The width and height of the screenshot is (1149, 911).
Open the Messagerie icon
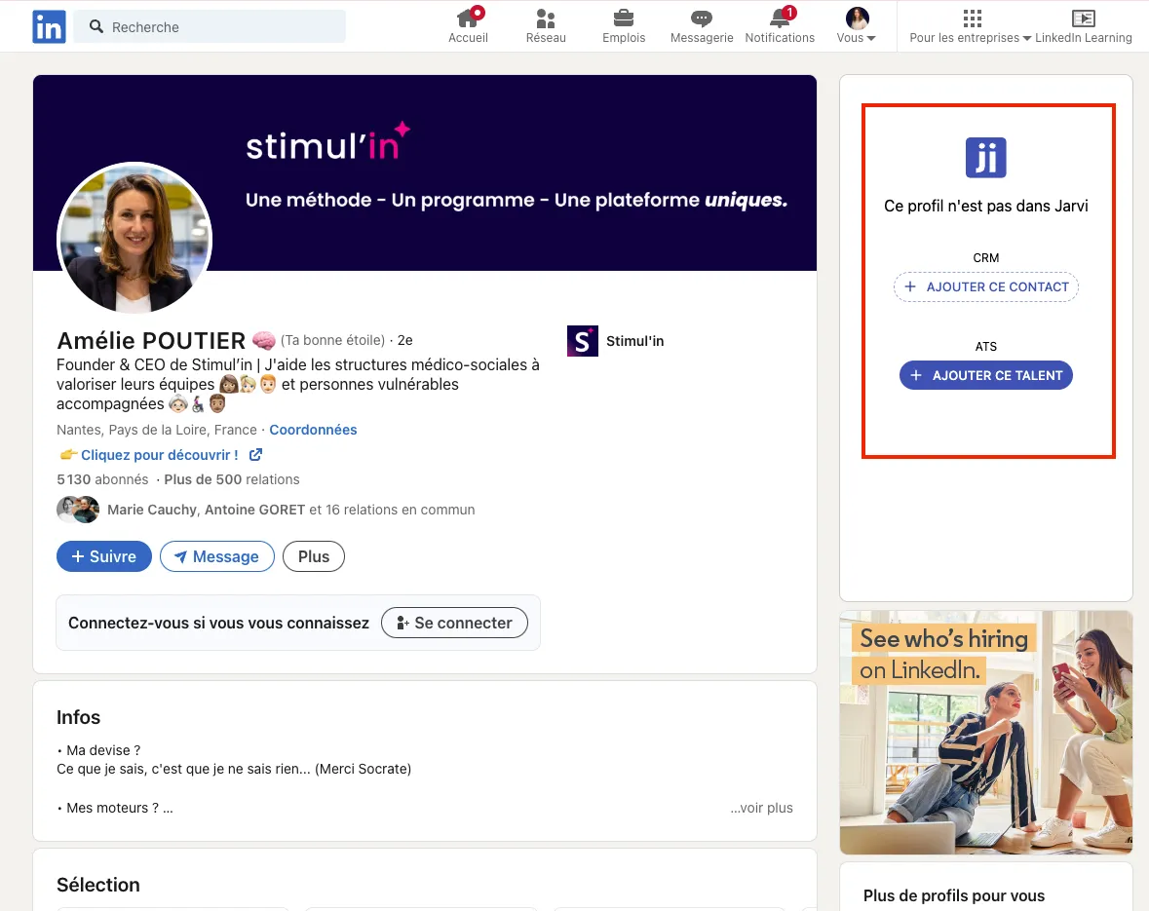point(701,19)
